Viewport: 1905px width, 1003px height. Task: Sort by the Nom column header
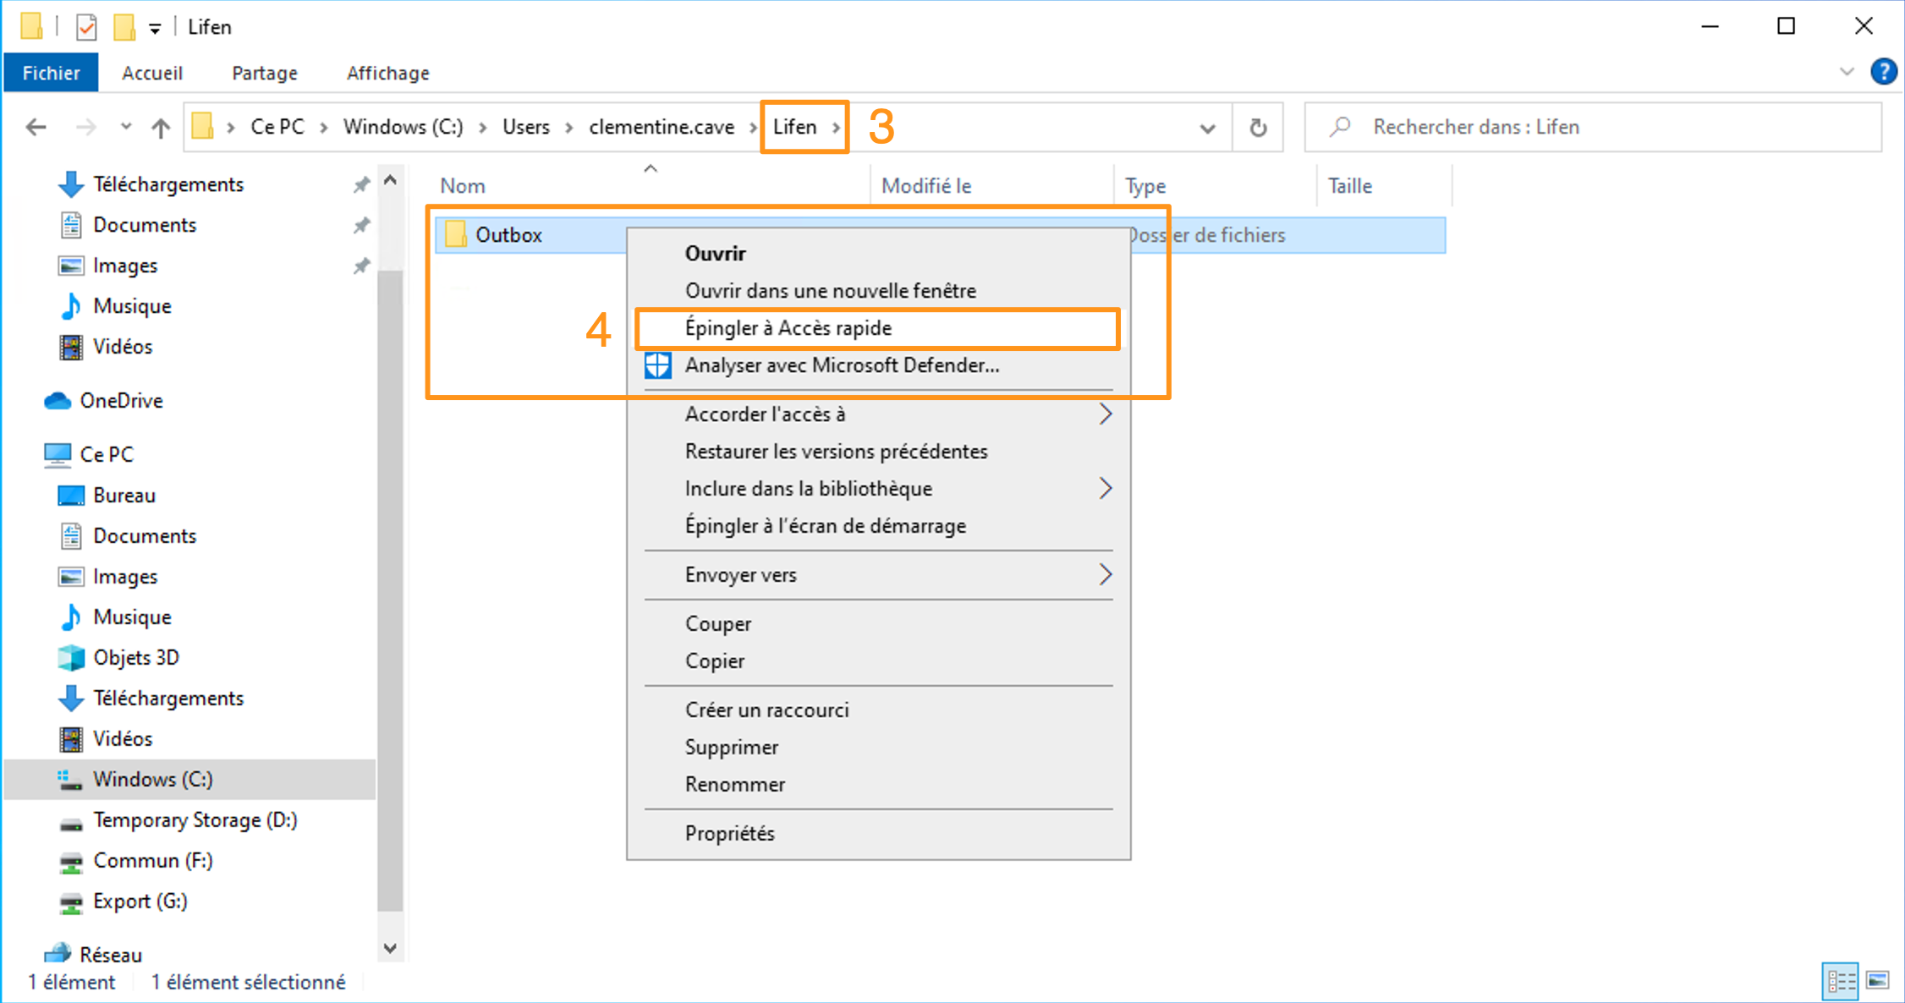point(463,186)
